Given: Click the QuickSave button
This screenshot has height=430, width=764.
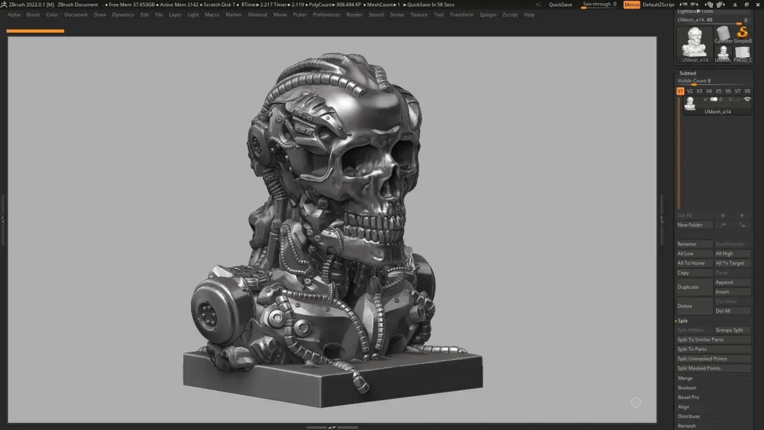Looking at the screenshot, I should point(560,4).
